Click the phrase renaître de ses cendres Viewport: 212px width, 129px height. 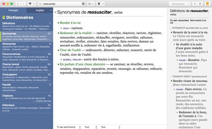coord(97,73)
